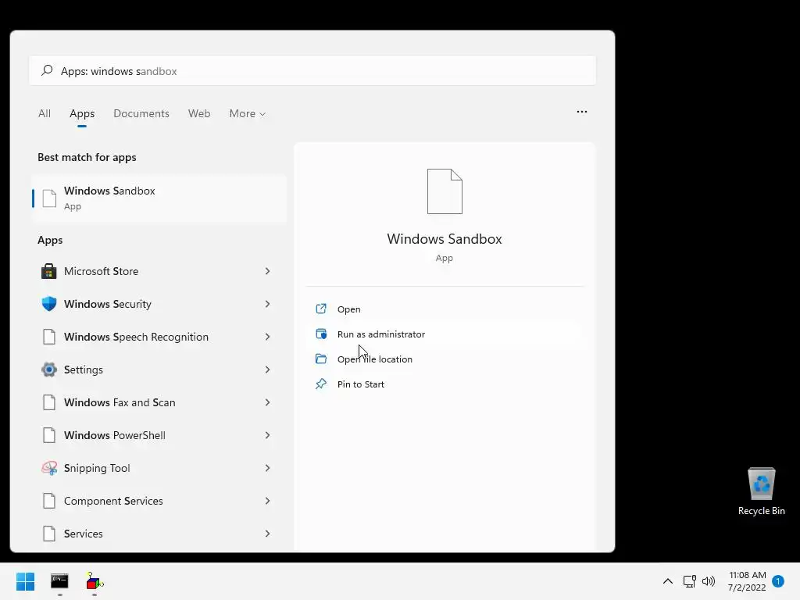Click the large Windows Sandbox preview icon
The height and width of the screenshot is (600, 800).
point(445,191)
